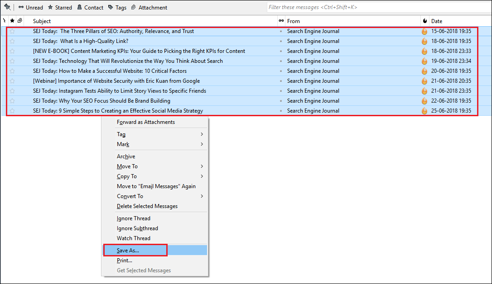Expand the Convert To submenu

click(155, 196)
